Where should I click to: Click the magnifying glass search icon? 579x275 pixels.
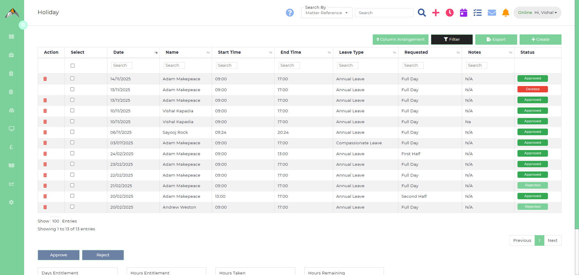point(422,13)
